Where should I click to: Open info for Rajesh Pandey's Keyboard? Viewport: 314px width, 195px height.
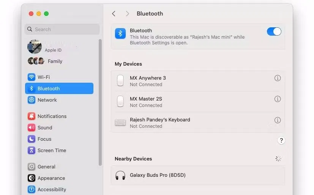pyautogui.click(x=277, y=120)
